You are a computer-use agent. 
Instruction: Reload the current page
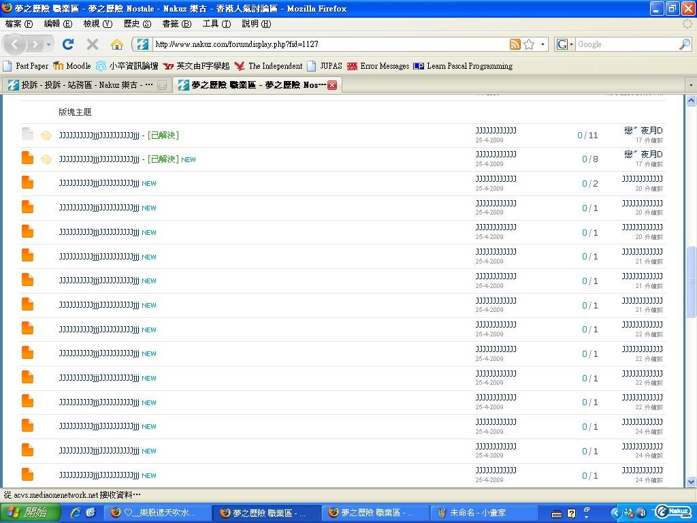point(67,44)
